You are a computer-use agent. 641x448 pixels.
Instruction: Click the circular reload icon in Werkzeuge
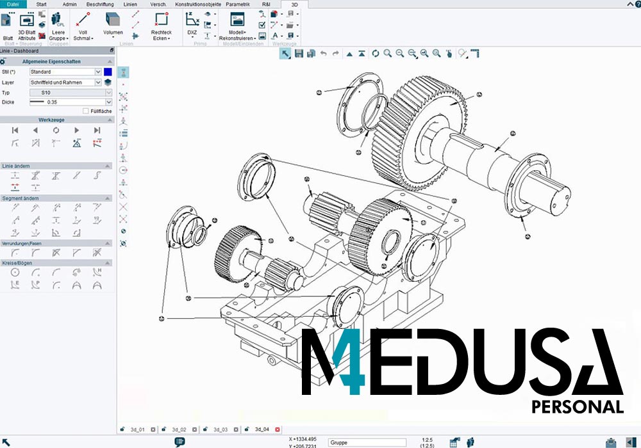click(56, 130)
